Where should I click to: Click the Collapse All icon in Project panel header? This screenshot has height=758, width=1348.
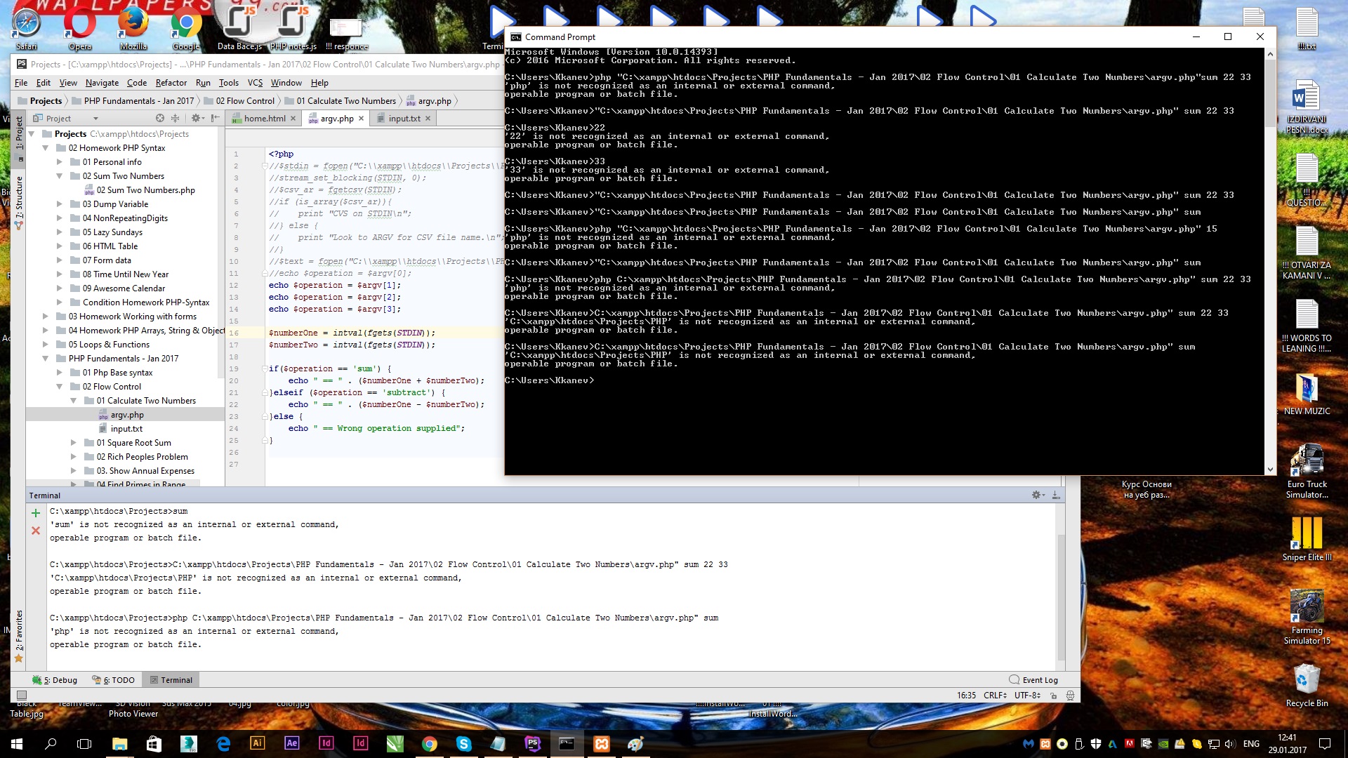(x=176, y=119)
